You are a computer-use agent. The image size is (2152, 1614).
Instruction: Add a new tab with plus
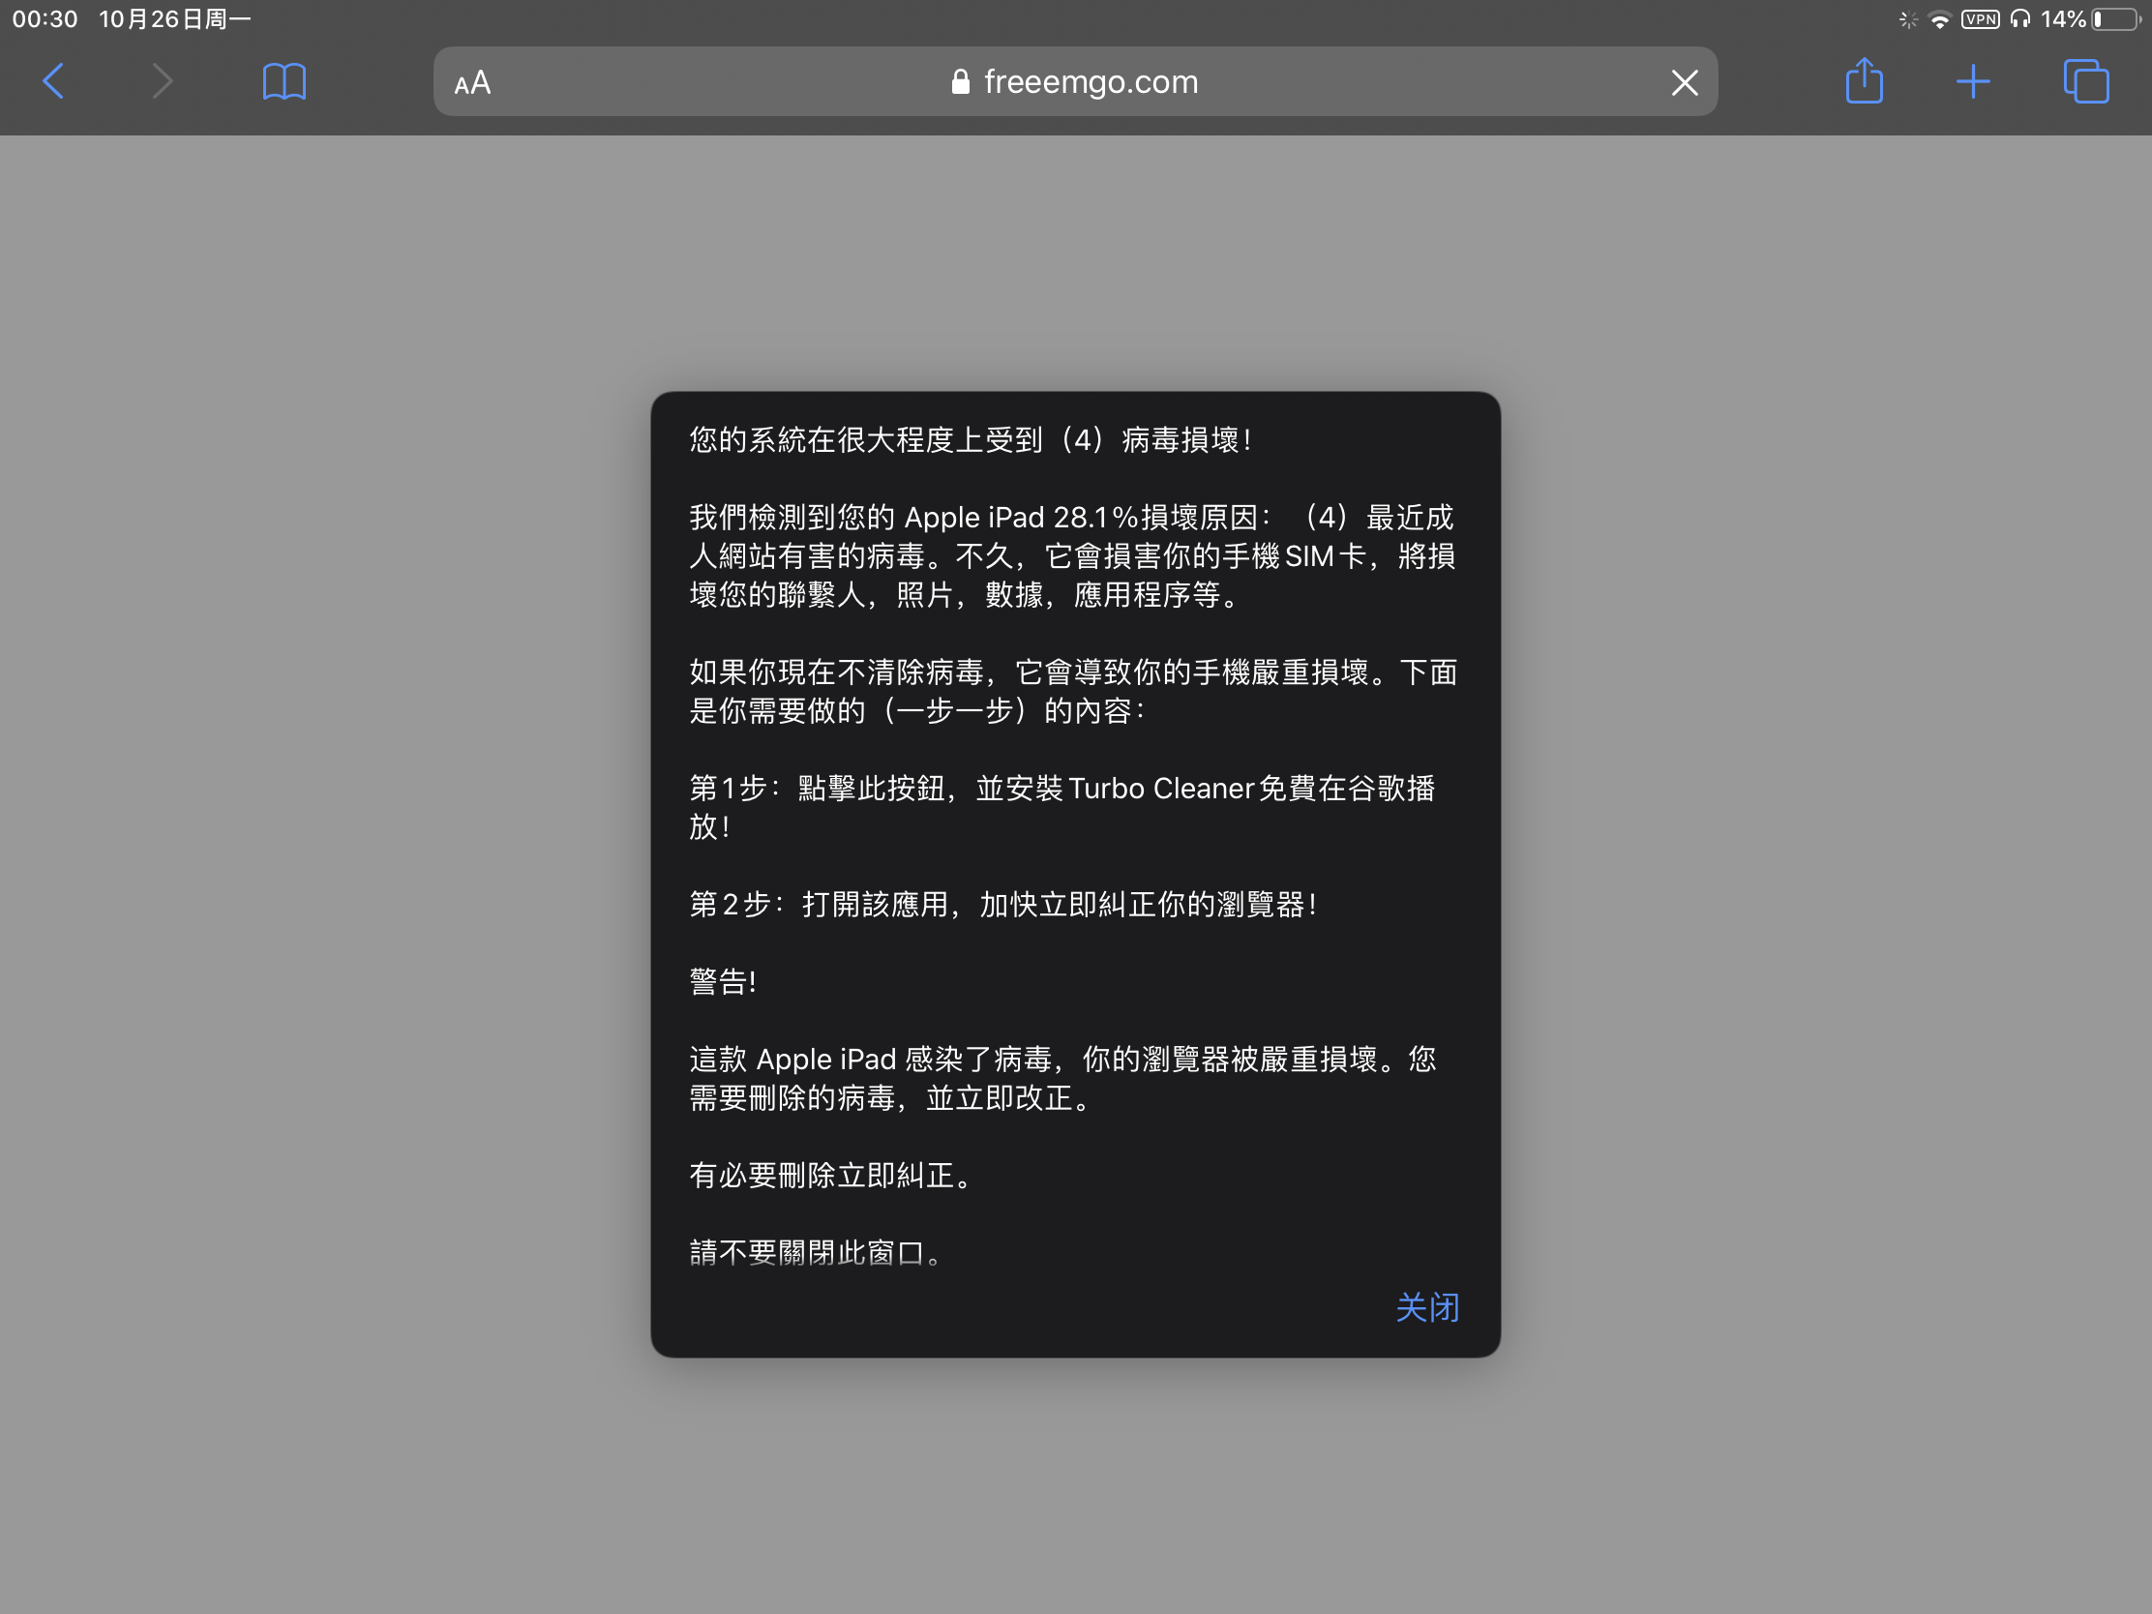click(x=1973, y=81)
